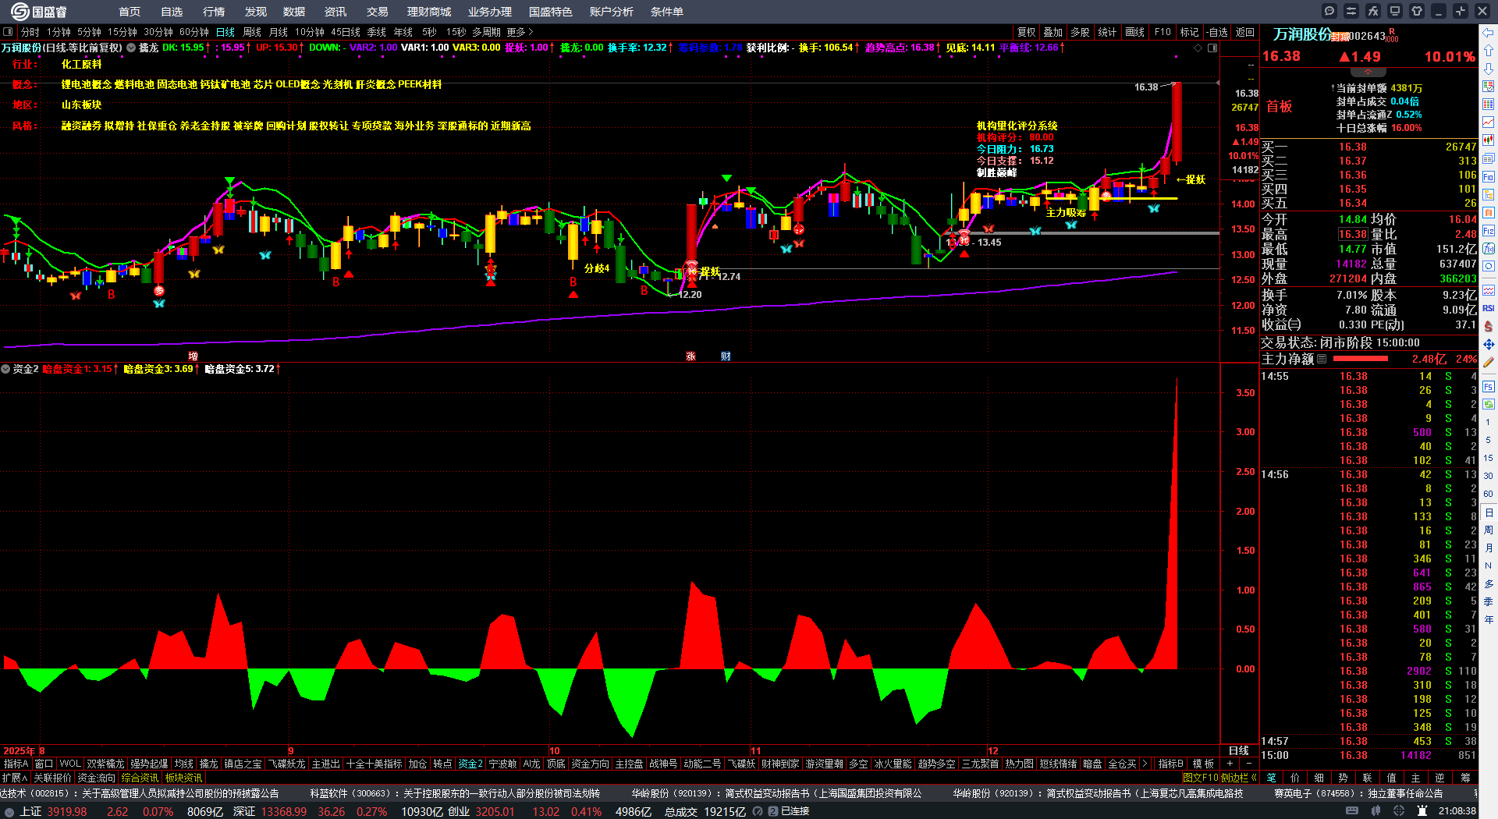Open the settings sliders icon in title bar
Screen dimensions: 1498x819
1351,11
